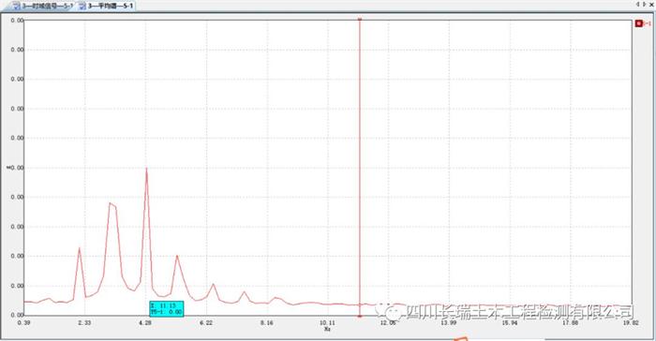This screenshot has height=341, width=656.
Task: Show previous tabs with left arrow
Action: (638, 4)
